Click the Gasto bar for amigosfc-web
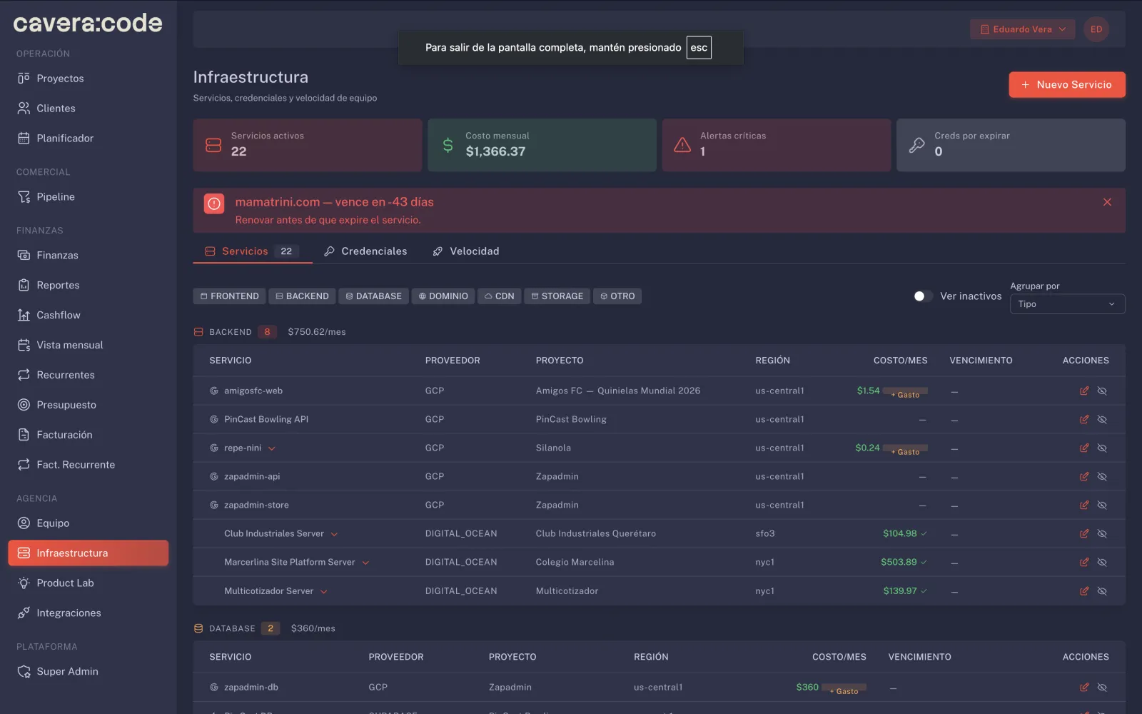This screenshot has width=1142, height=714. click(905, 392)
